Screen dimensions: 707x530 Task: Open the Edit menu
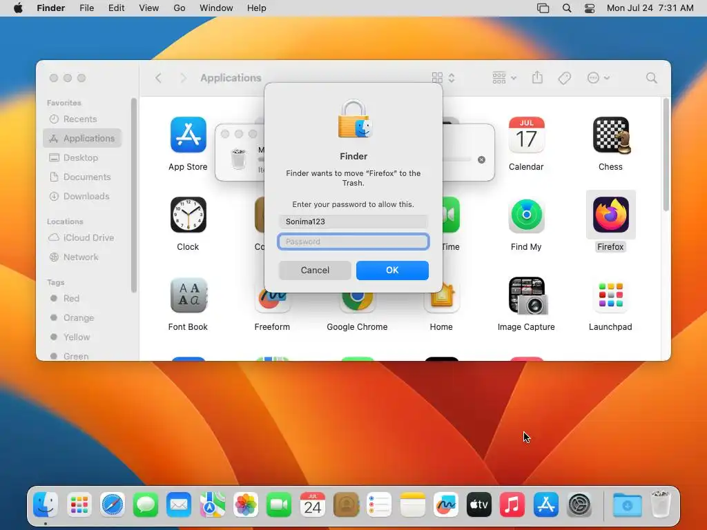(x=116, y=8)
